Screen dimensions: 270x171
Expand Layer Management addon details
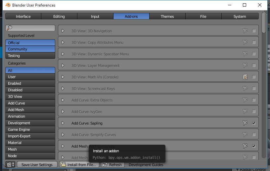point(63,65)
